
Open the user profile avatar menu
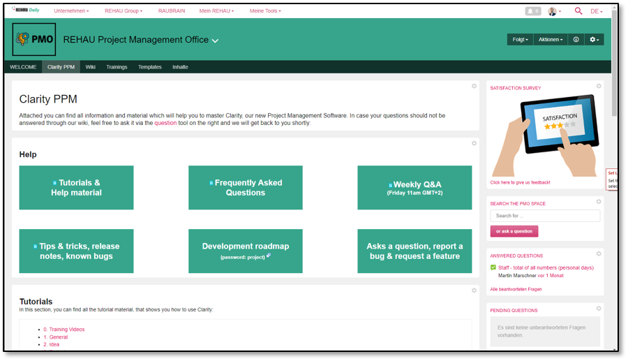tap(554, 11)
